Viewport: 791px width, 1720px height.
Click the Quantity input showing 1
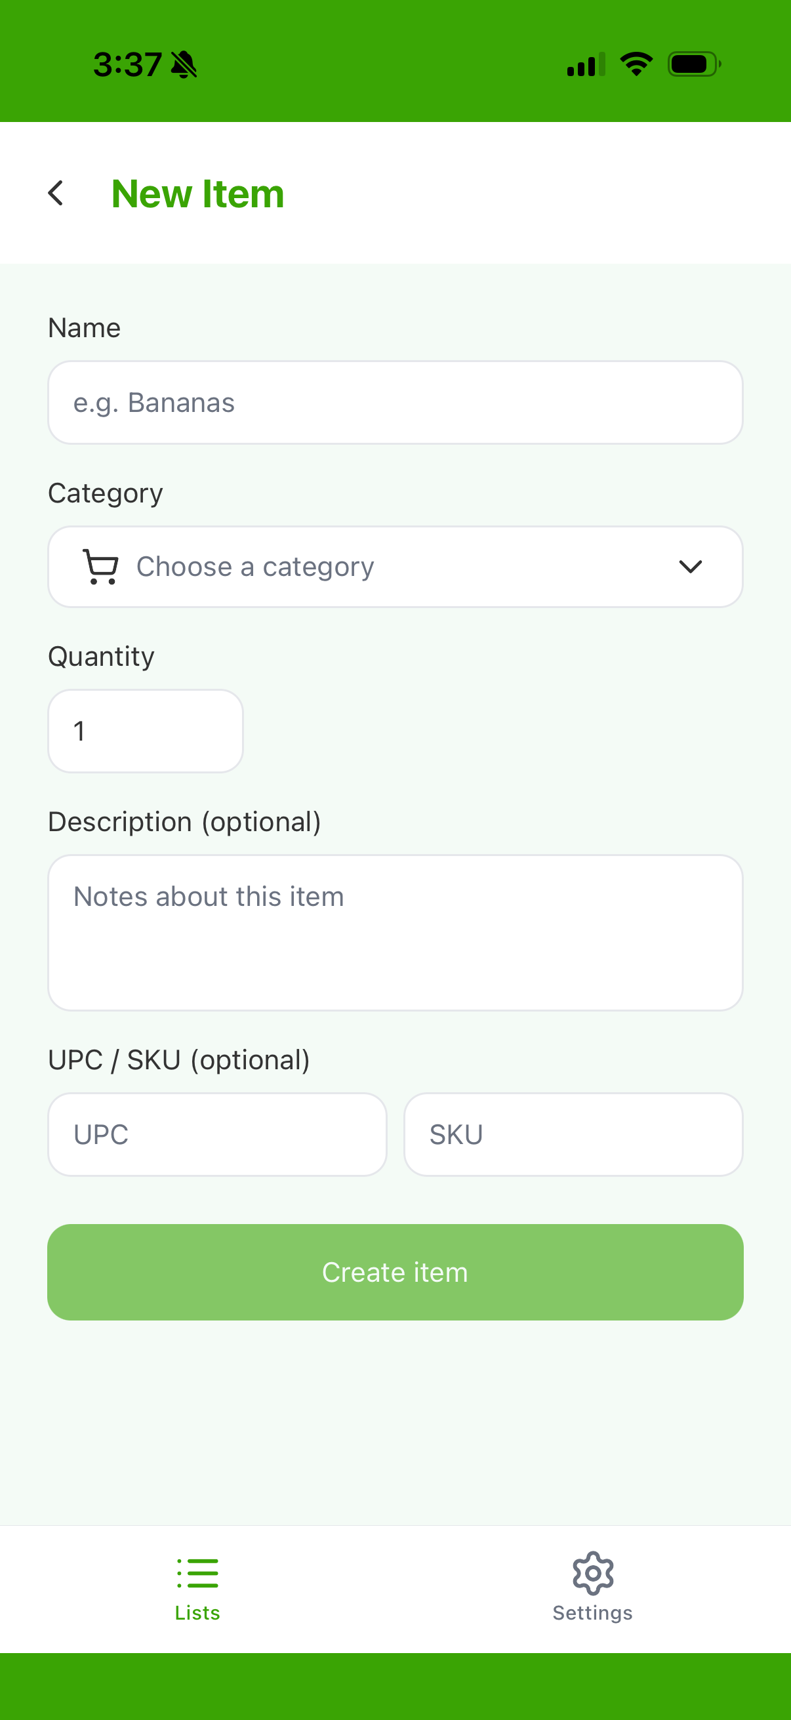point(146,731)
